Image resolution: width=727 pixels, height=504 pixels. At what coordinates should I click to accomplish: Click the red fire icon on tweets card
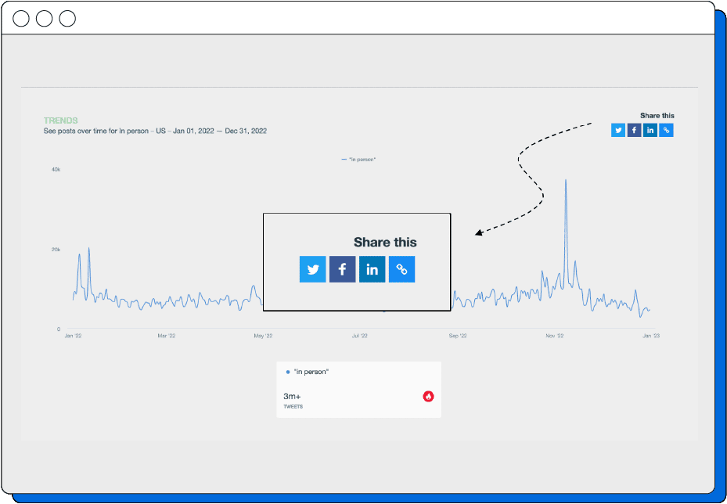[x=428, y=397]
